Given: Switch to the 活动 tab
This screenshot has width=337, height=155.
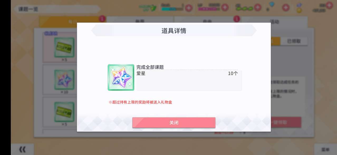Looking at the screenshot, I should [x=274, y=22].
